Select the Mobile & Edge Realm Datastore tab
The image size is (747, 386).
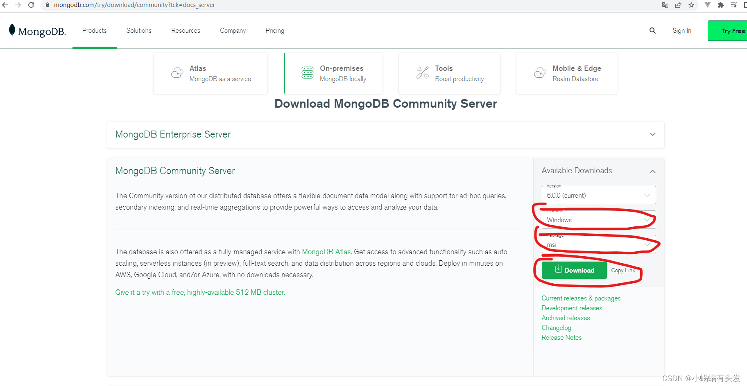(567, 73)
